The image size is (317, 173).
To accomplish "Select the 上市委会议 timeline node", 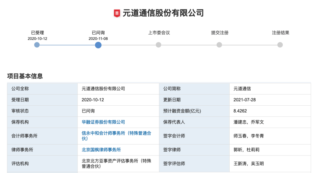I will (x=158, y=45).
